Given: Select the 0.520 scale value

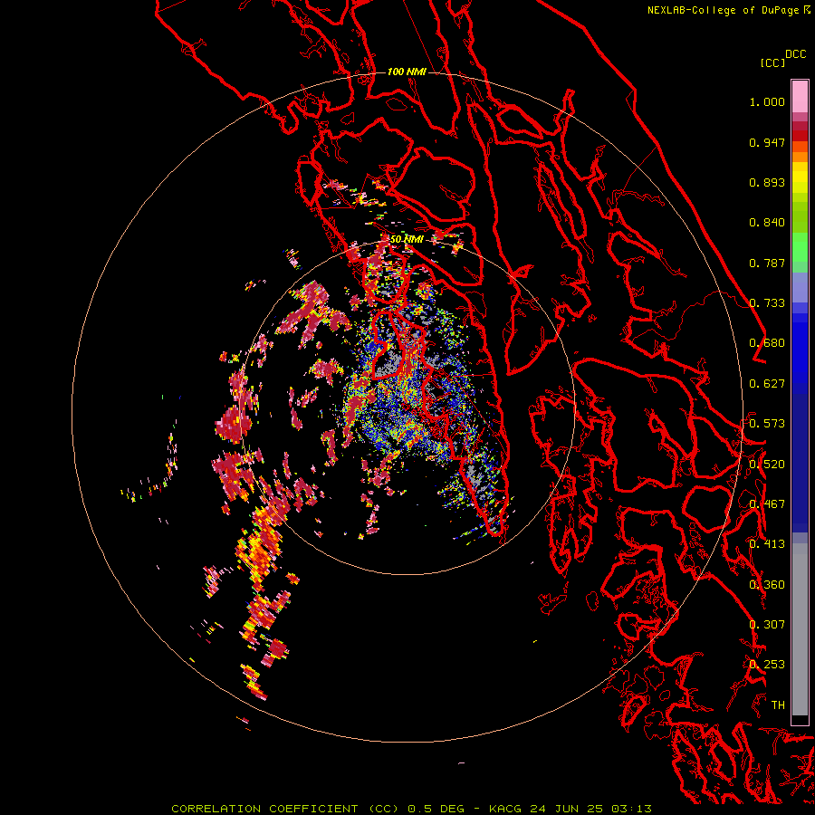Looking at the screenshot, I should [767, 465].
